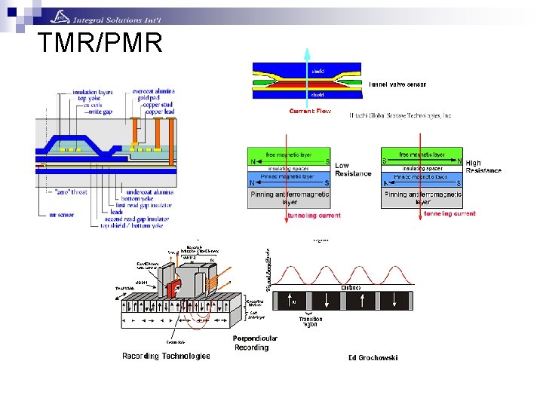Click the 'top shield / bottom yoke' label
The image size is (543, 407).
pos(131,225)
